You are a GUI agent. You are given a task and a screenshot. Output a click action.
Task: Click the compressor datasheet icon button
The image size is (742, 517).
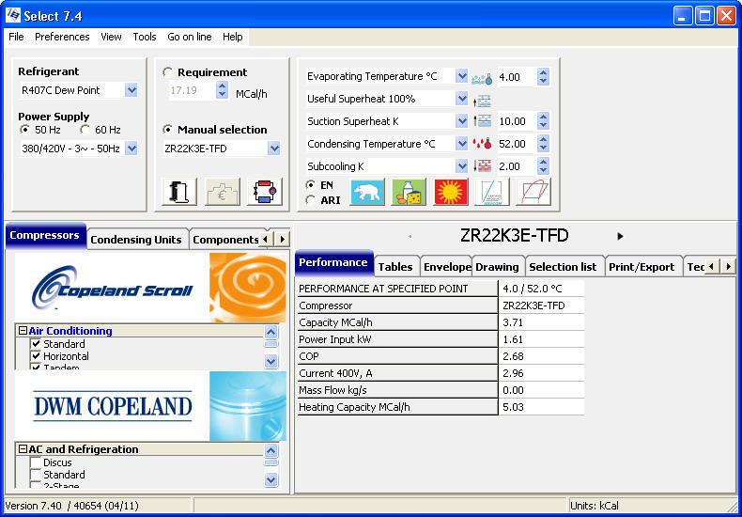(x=178, y=192)
